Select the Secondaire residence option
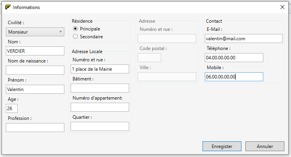 (x=75, y=37)
